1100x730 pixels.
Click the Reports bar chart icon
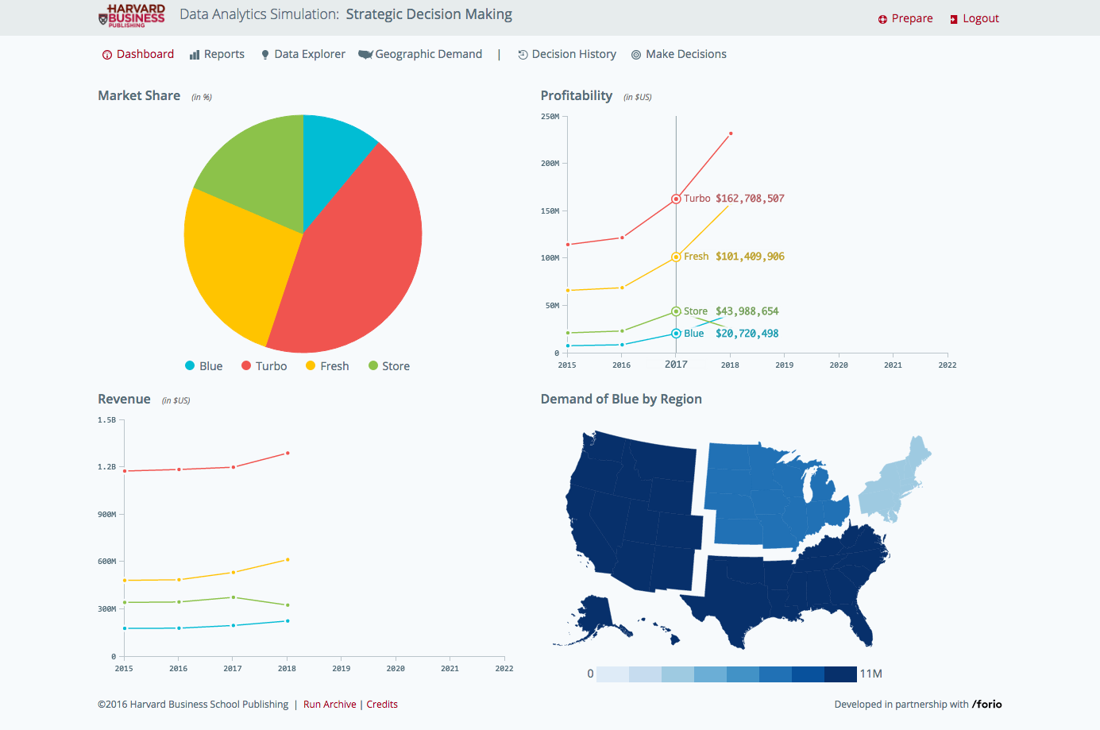pos(195,55)
